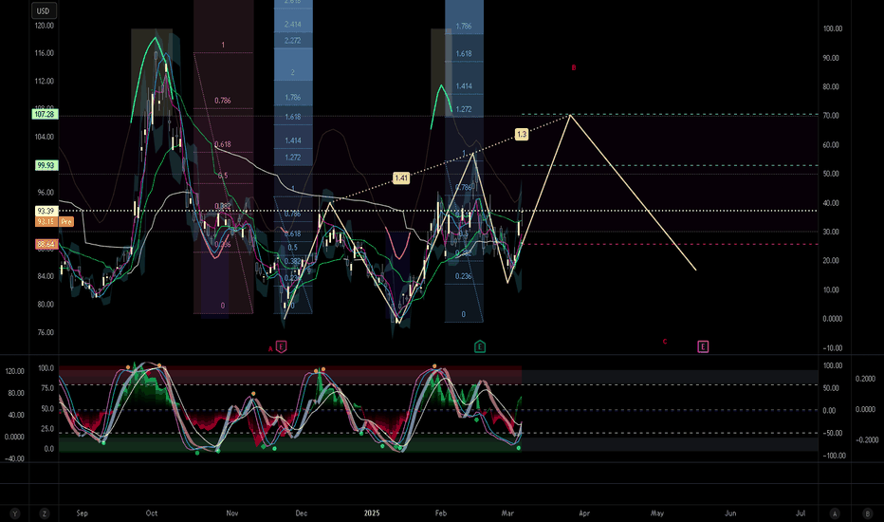This screenshot has width=884, height=522.
Task: Click the Oct label on time axis
Action: click(152, 513)
